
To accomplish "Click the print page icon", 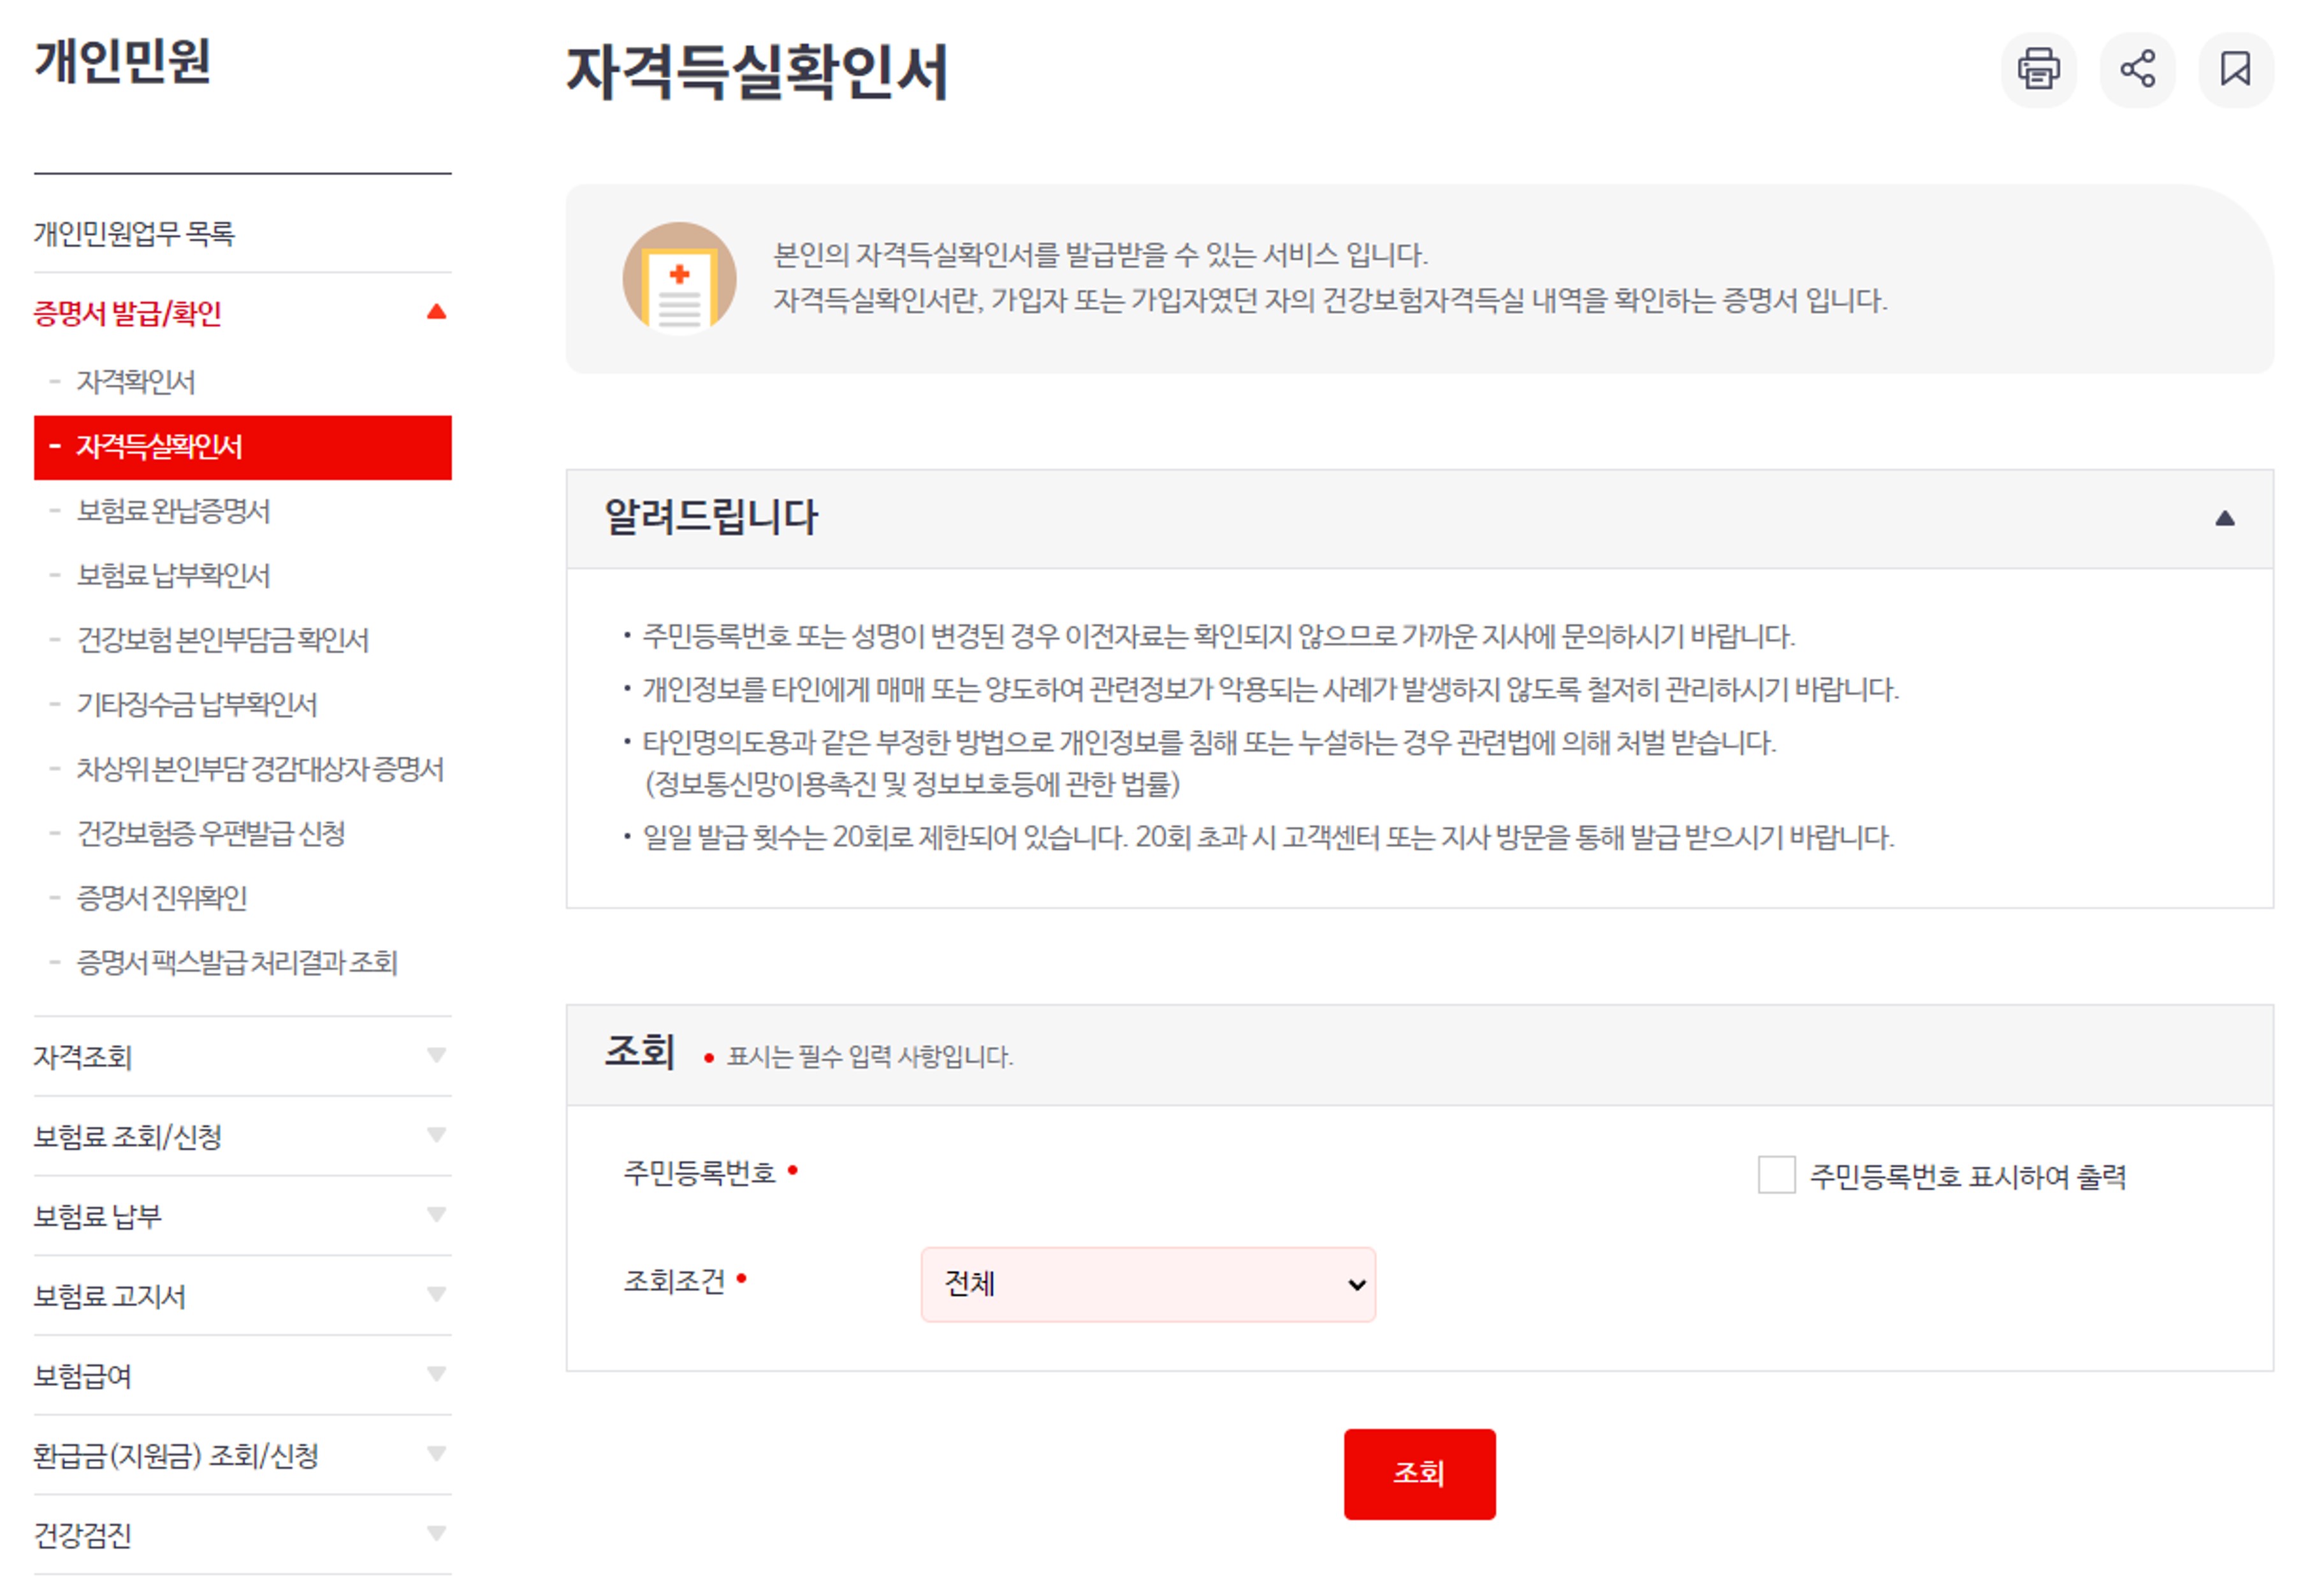I will tap(2038, 69).
